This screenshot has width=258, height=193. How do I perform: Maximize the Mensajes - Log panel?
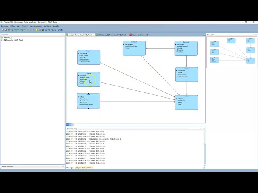click(x=204, y=129)
